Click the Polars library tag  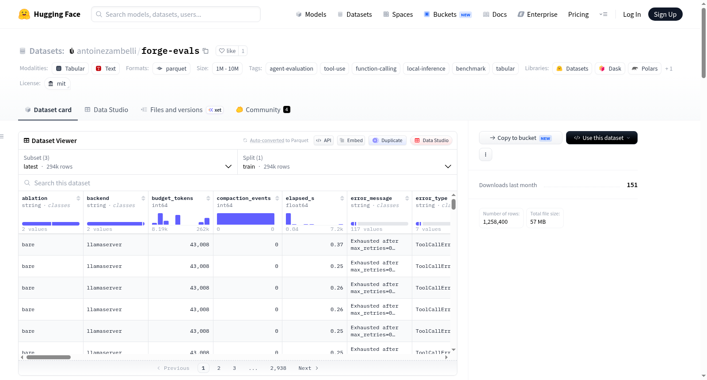tap(645, 68)
